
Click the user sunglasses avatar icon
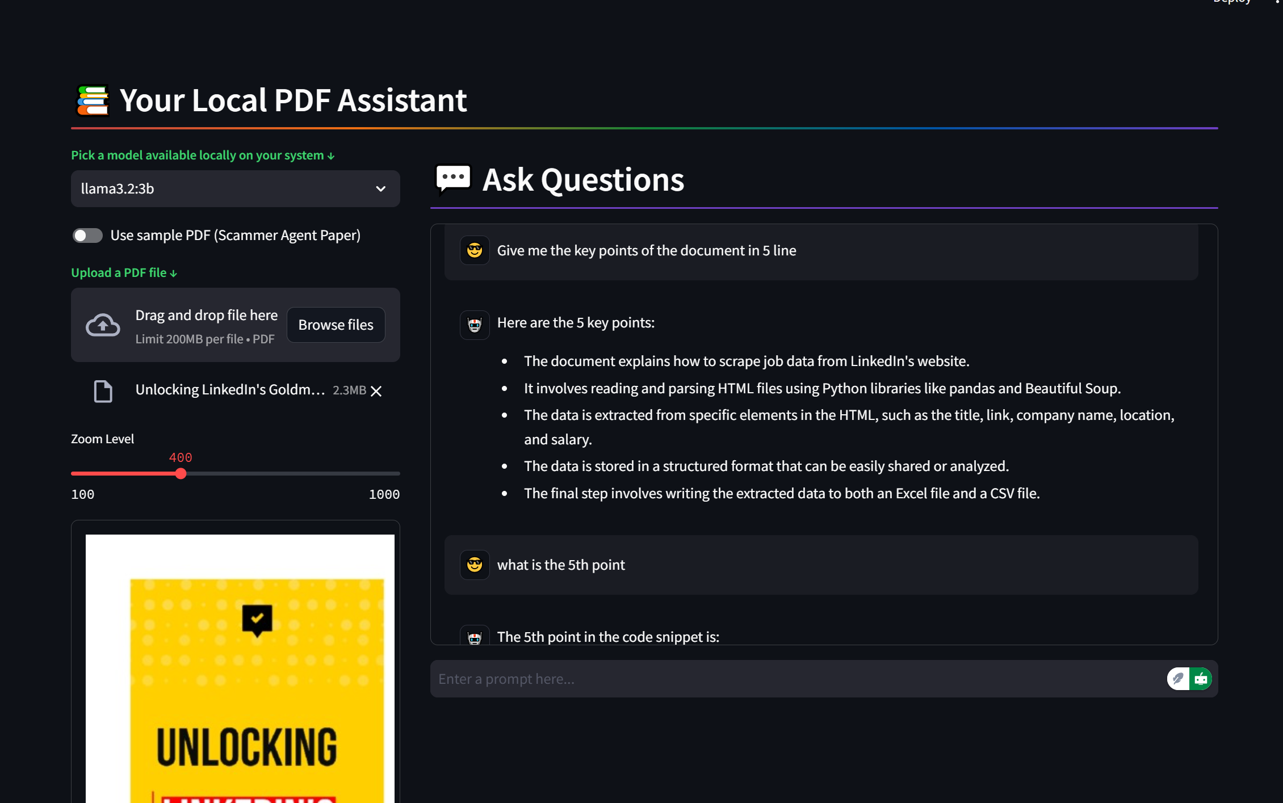coord(475,250)
